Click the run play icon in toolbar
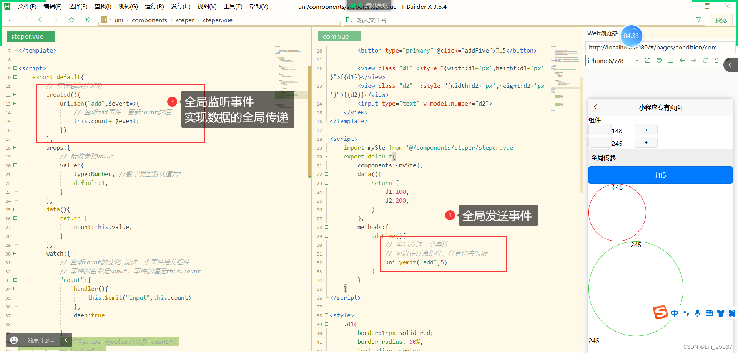Image resolution: width=738 pixels, height=353 pixels. pos(87,20)
